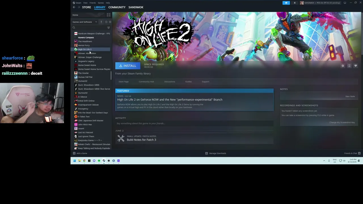Open Steam announcements megaphone button

pos(286,3)
